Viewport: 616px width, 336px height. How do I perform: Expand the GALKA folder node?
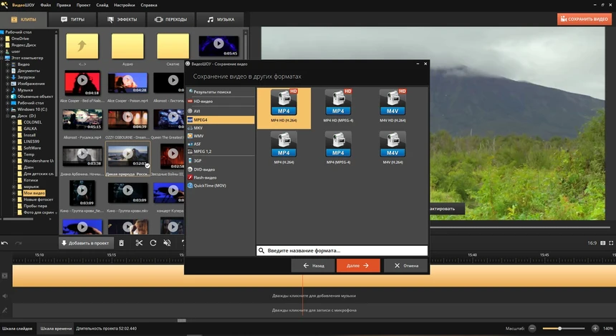(x=14, y=129)
